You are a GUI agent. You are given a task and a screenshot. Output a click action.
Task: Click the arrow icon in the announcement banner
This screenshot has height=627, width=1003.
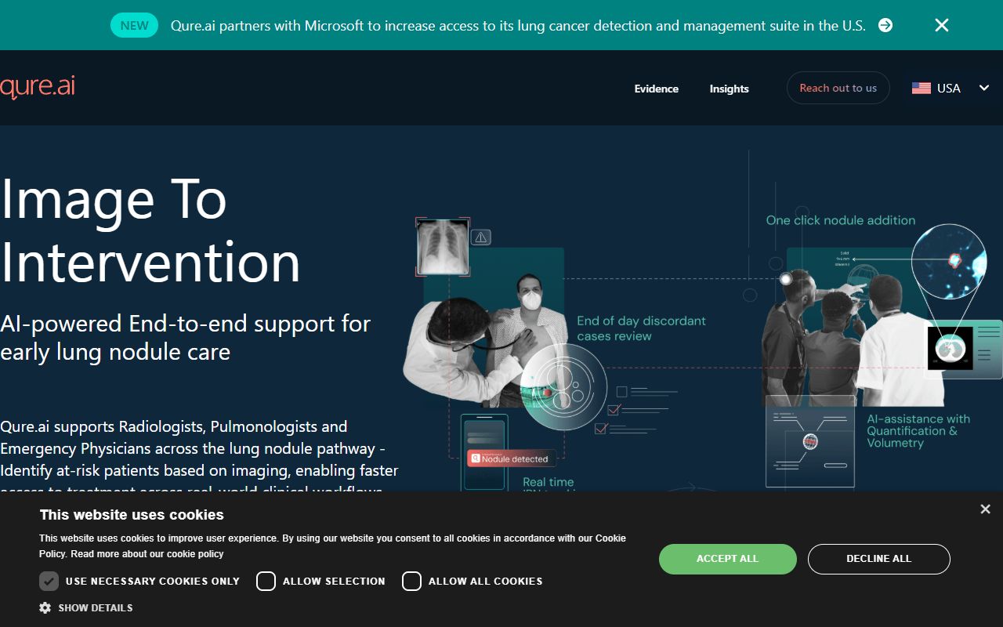click(885, 25)
